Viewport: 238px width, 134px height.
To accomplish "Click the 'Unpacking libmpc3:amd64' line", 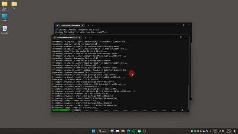I will pos(76,108).
